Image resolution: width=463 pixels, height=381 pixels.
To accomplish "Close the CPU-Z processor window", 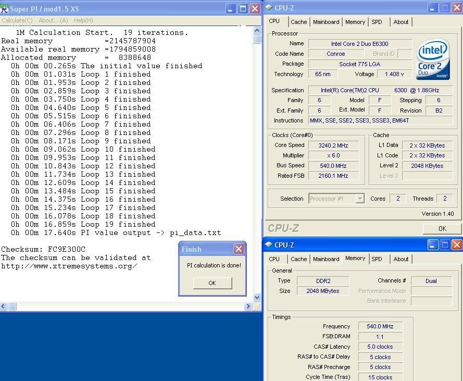I will click(457, 8).
